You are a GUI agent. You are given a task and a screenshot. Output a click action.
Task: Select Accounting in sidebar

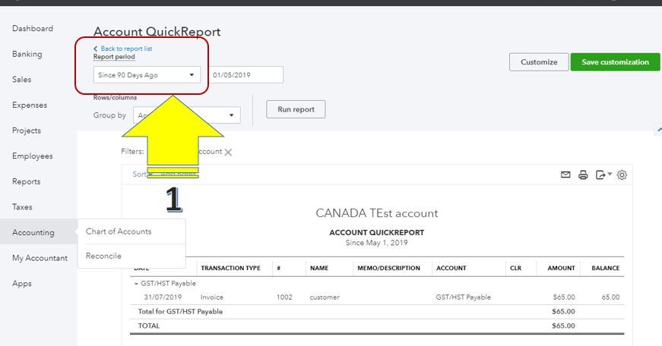[x=33, y=232]
